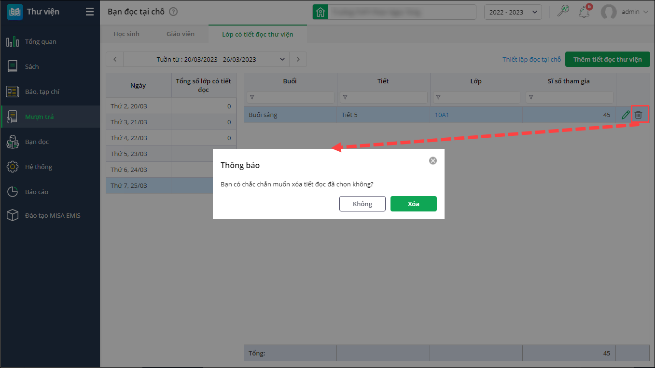Viewport: 655px width, 368px height.
Task: Select the Lớp có tiết đọc thư viện tab
Action: point(258,34)
